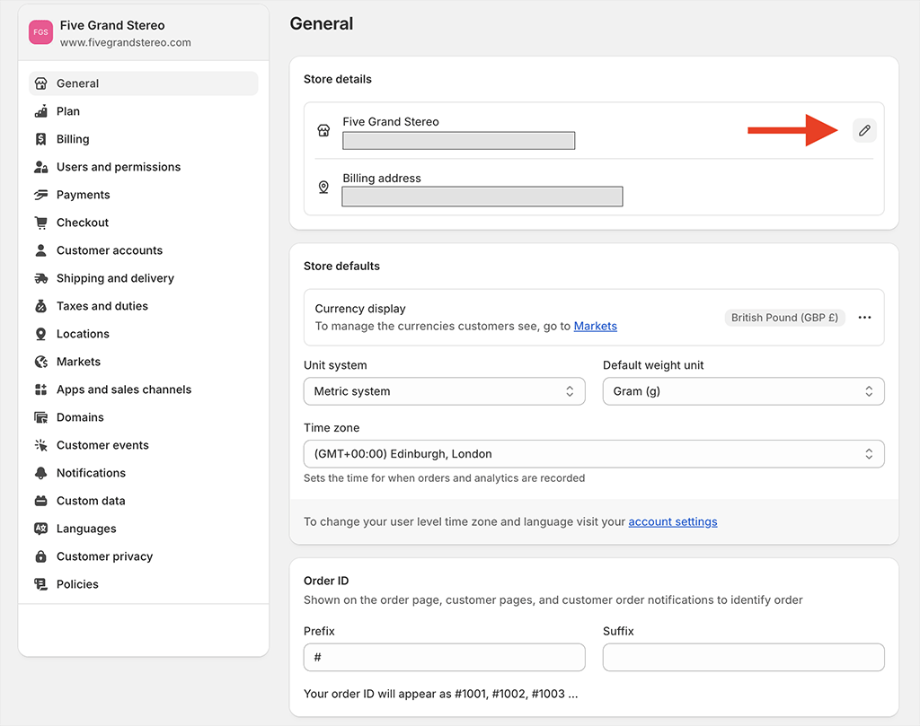Open the Unit system dropdown
Screen dimensions: 920x726
[444, 391]
